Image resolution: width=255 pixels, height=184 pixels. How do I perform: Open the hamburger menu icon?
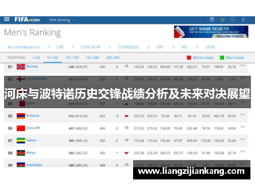[7, 19]
